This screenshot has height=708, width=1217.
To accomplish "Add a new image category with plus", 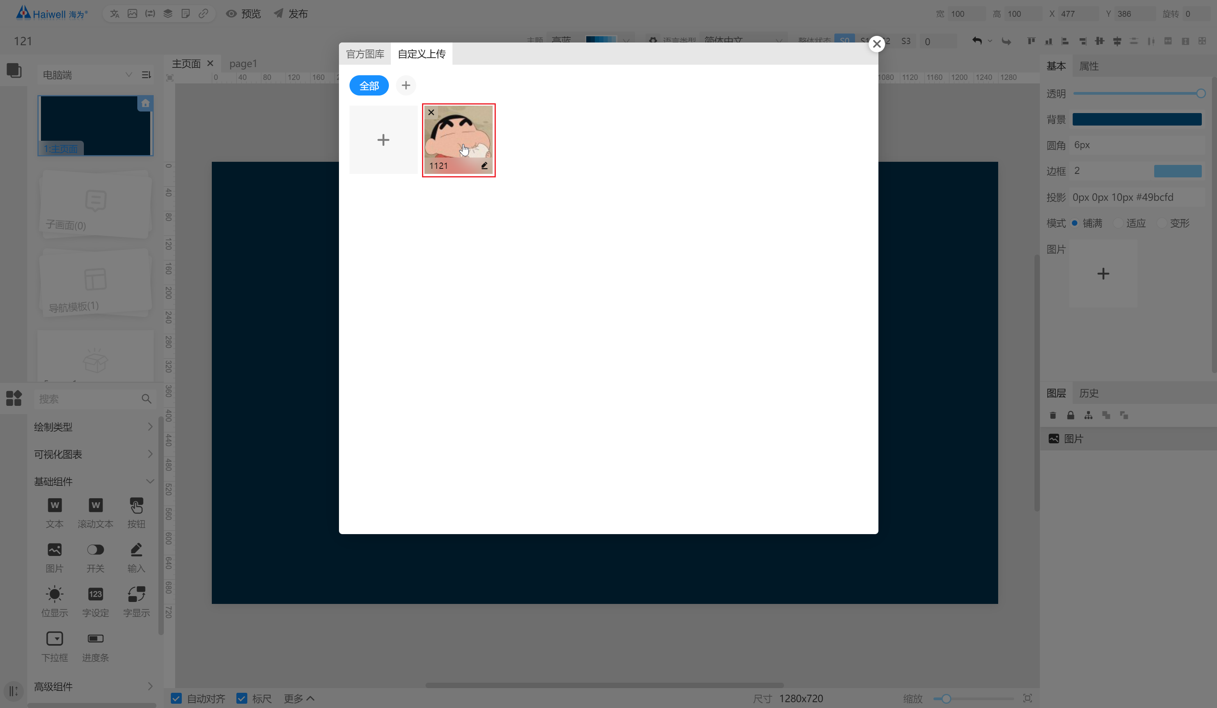I will (x=406, y=85).
